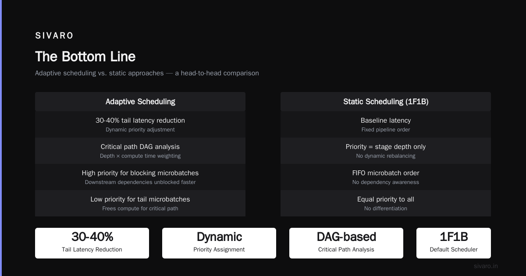Click the No dynamic rebalancing text

(x=386, y=156)
